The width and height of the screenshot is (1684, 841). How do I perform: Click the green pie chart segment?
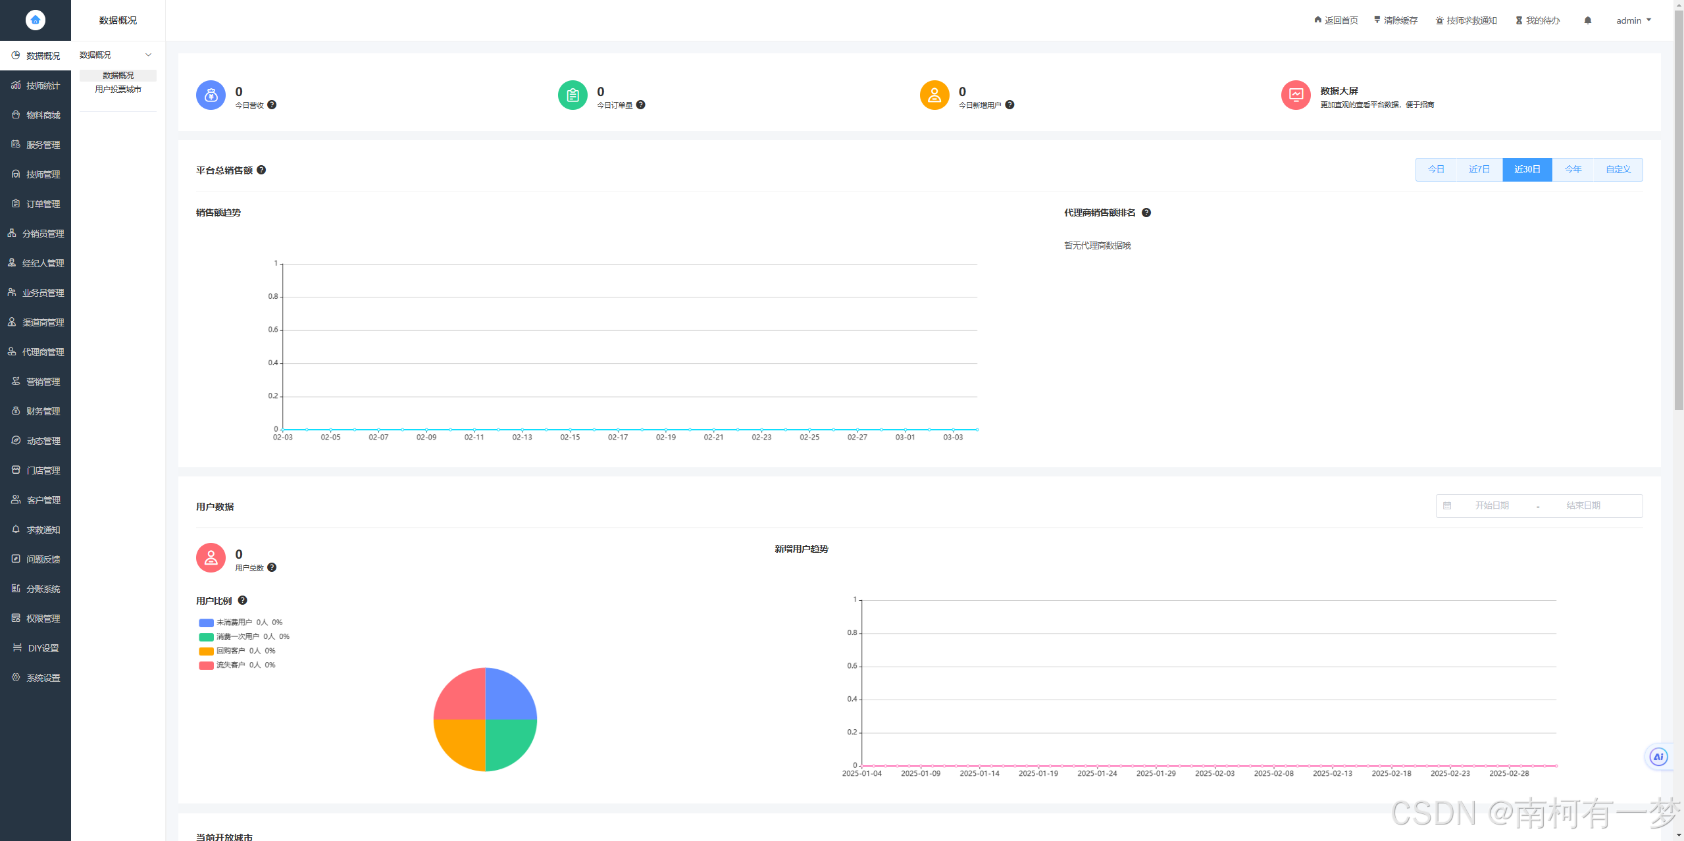point(508,742)
